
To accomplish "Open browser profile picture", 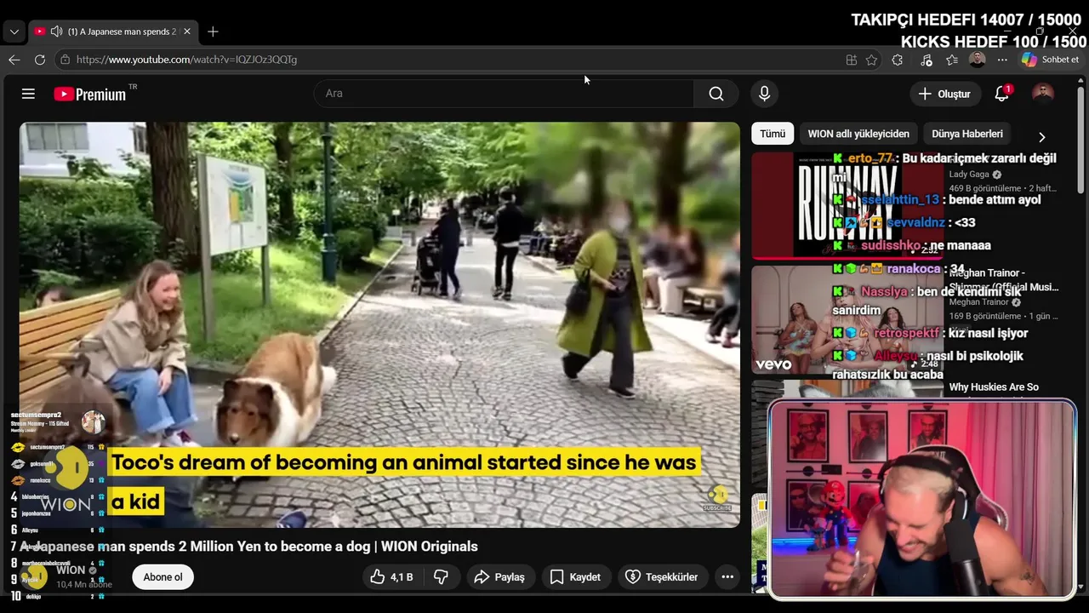I will click(978, 60).
